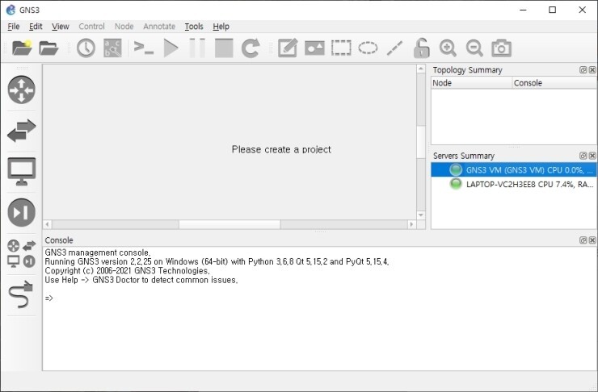
Task: Open the Tools menu
Action: pos(194,27)
